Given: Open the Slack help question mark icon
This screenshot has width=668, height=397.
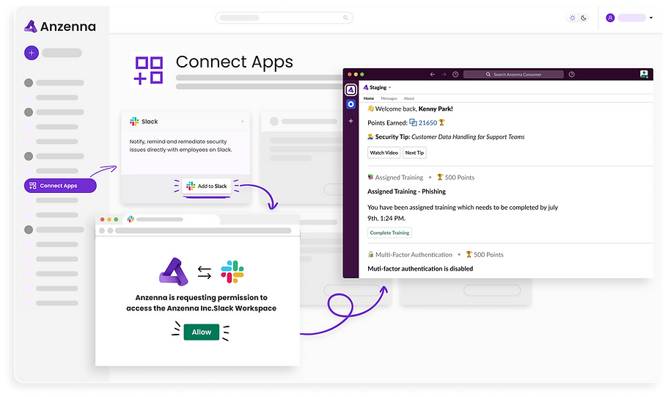Looking at the screenshot, I should point(572,74).
